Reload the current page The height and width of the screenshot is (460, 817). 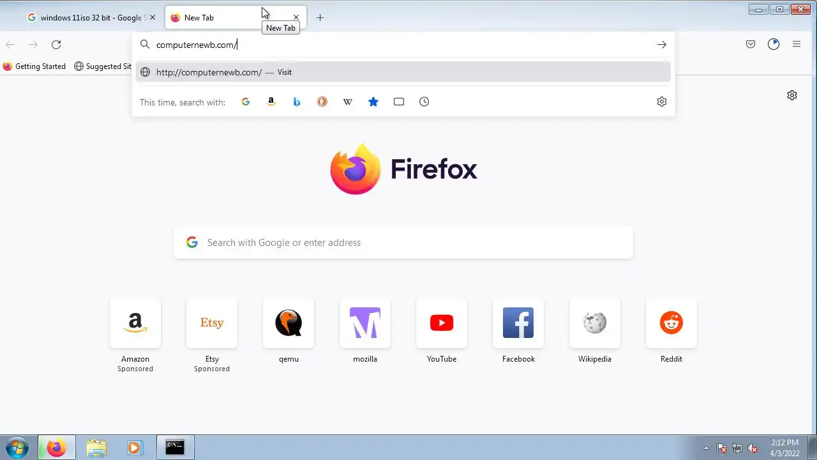(x=56, y=44)
